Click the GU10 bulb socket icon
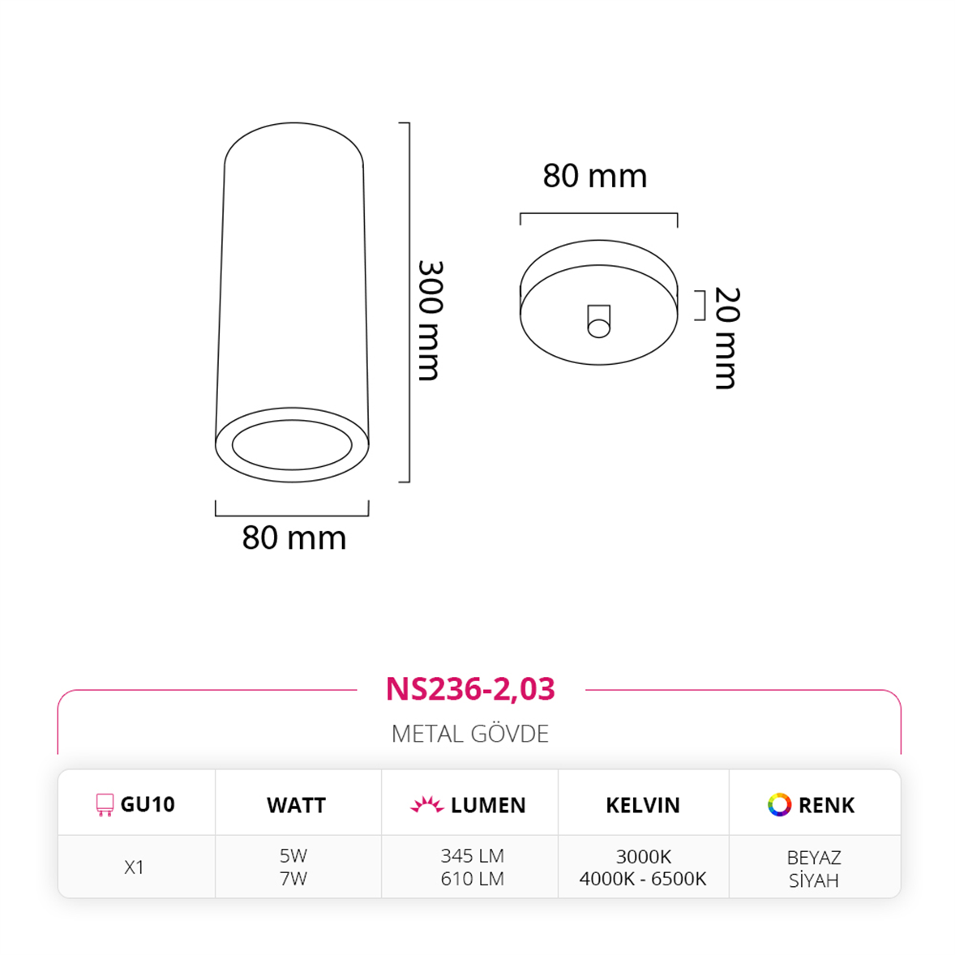The image size is (955, 955). click(x=105, y=804)
